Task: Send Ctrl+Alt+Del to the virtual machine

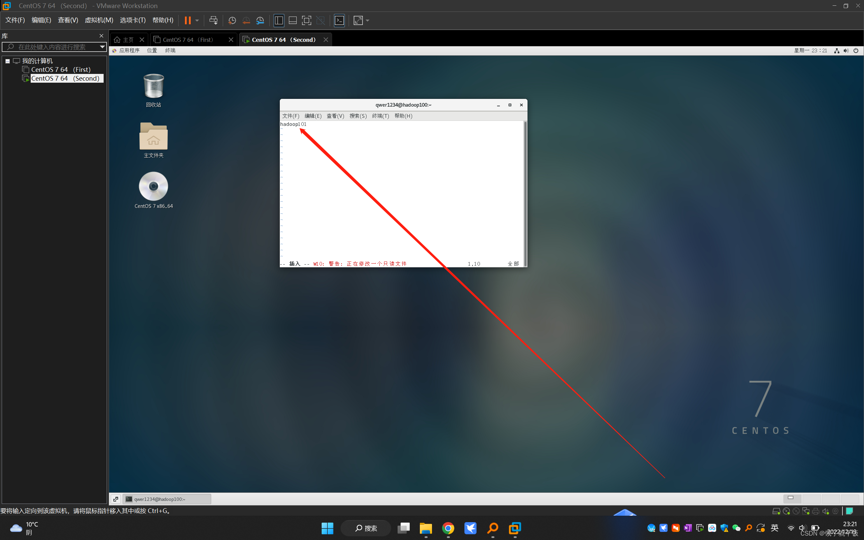Action: point(214,20)
